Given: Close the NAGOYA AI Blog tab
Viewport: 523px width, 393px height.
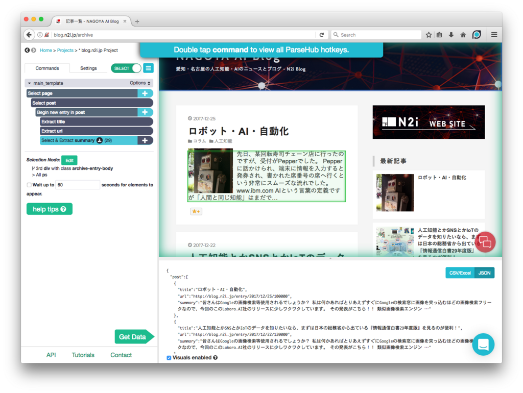Looking at the screenshot, I should click(125, 21).
